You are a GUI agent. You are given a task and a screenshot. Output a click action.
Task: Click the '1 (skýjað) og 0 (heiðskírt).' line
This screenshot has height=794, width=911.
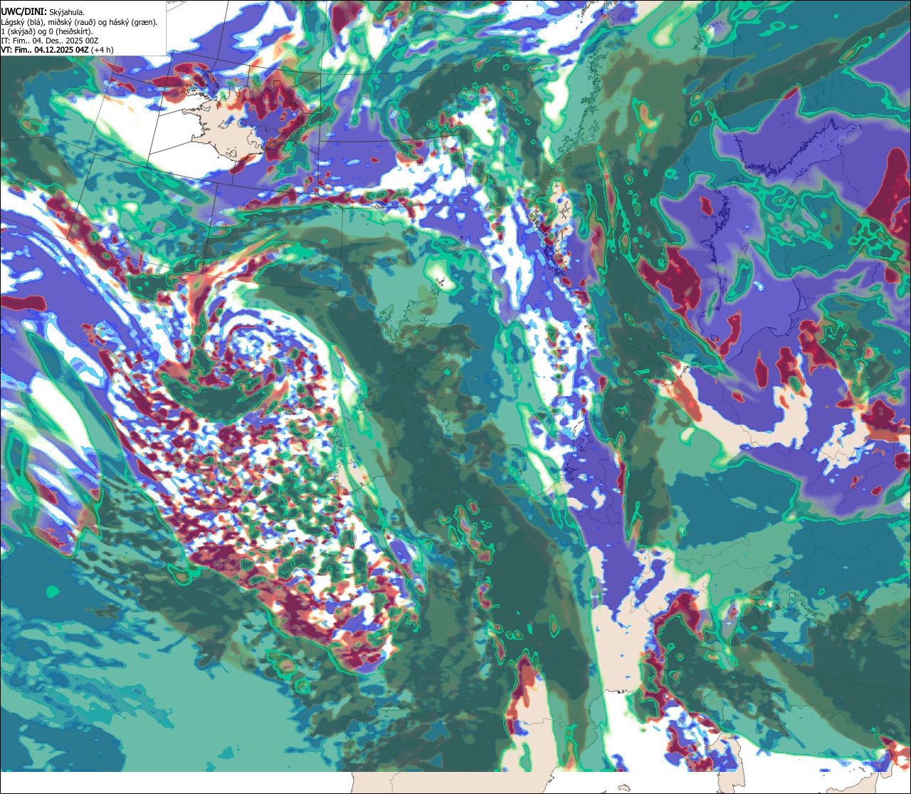pyautogui.click(x=46, y=31)
